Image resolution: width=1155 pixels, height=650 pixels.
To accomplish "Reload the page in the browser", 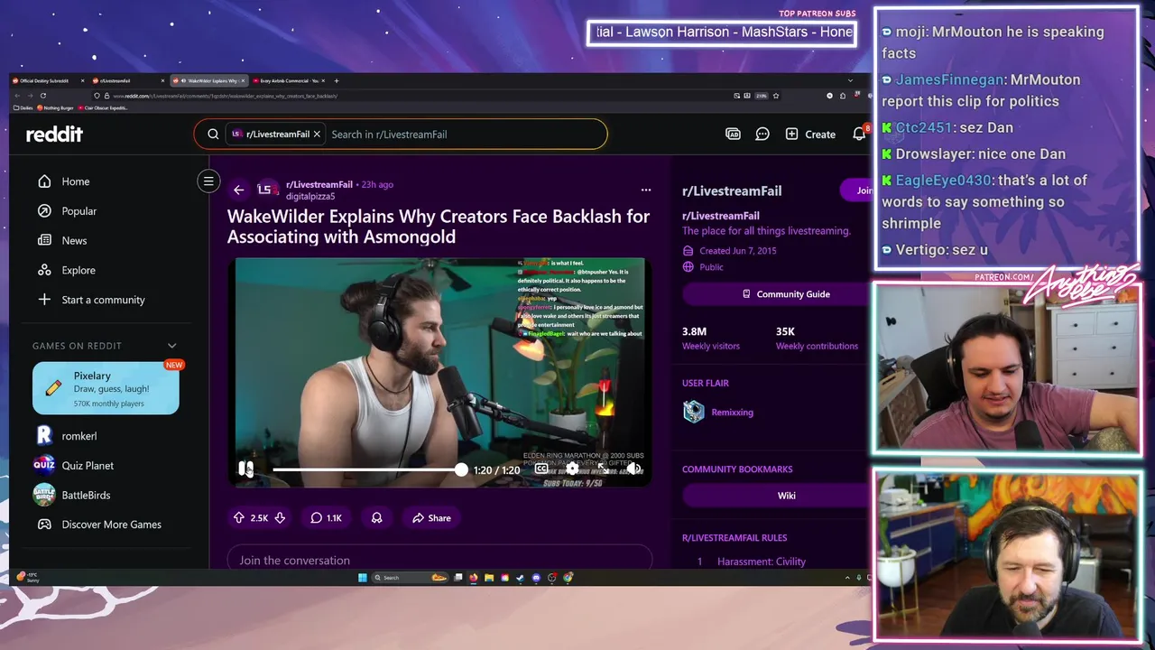I will [x=42, y=96].
